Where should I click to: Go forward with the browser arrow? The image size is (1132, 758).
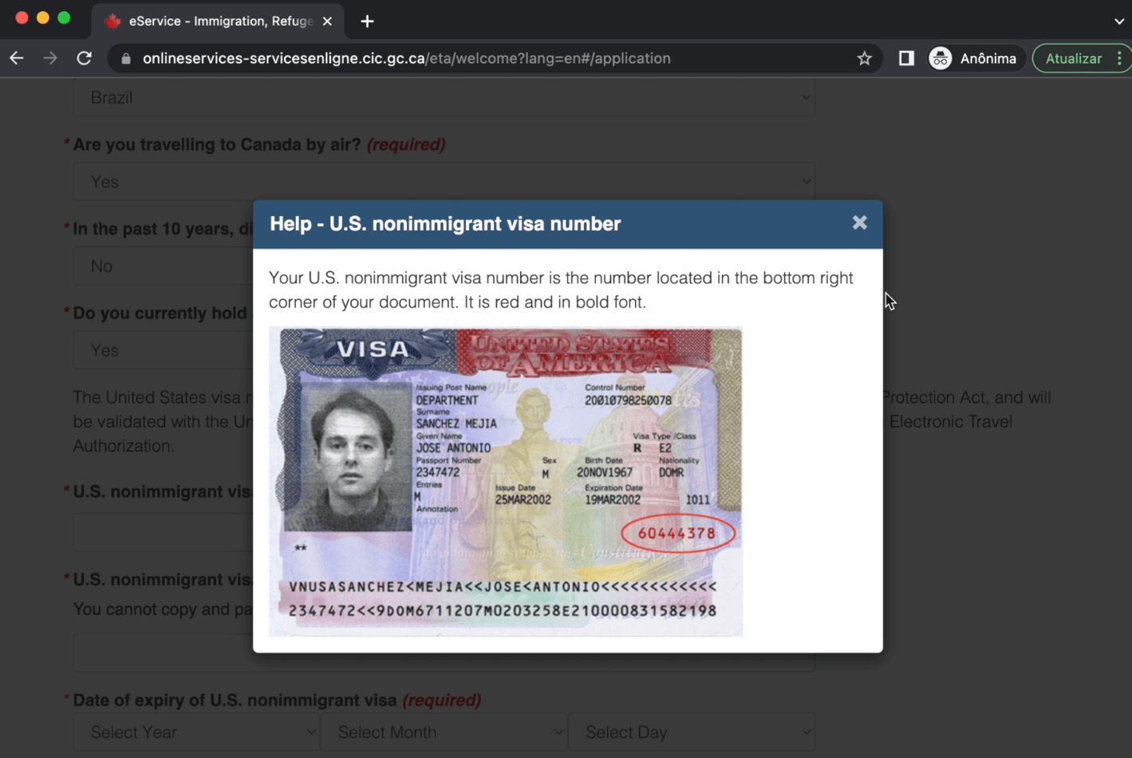click(50, 58)
